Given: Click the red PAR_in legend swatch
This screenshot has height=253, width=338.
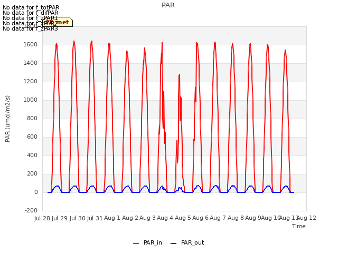Looking at the screenshot, I should [x=136, y=244].
